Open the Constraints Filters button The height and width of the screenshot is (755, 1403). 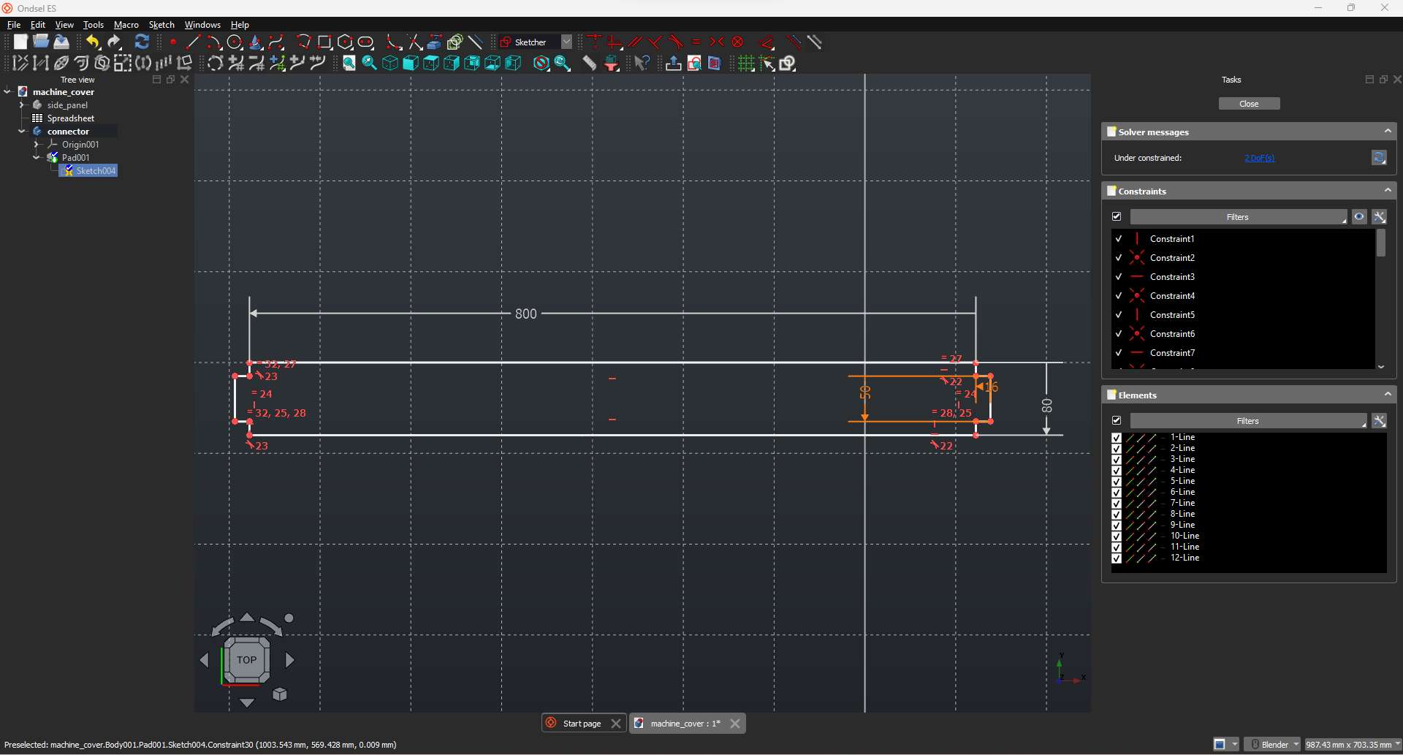click(x=1238, y=217)
